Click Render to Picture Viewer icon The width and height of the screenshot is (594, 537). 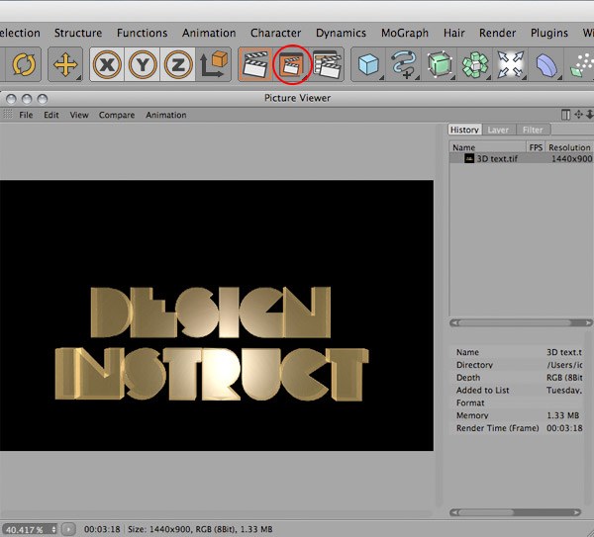(x=292, y=64)
